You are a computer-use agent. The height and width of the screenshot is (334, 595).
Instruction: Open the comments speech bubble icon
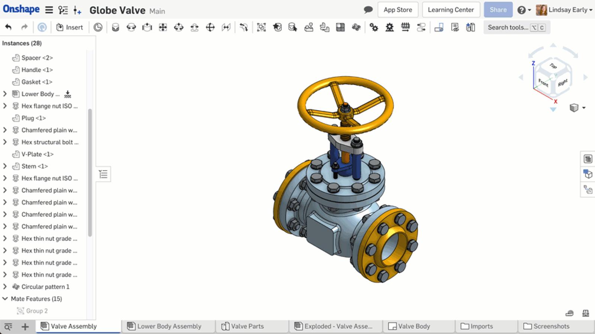368,10
